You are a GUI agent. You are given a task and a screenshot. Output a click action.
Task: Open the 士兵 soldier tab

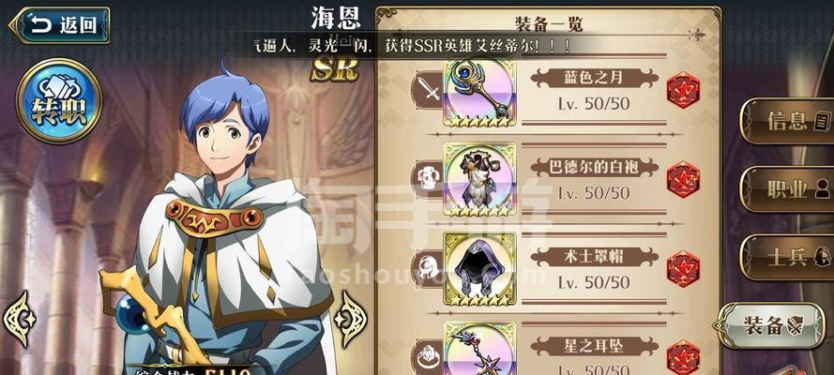(x=787, y=258)
